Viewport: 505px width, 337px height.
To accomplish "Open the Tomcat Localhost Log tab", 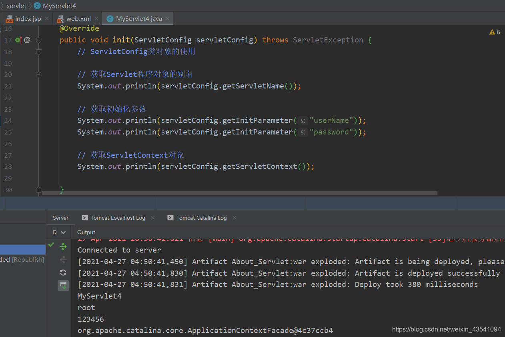I will click(x=118, y=218).
